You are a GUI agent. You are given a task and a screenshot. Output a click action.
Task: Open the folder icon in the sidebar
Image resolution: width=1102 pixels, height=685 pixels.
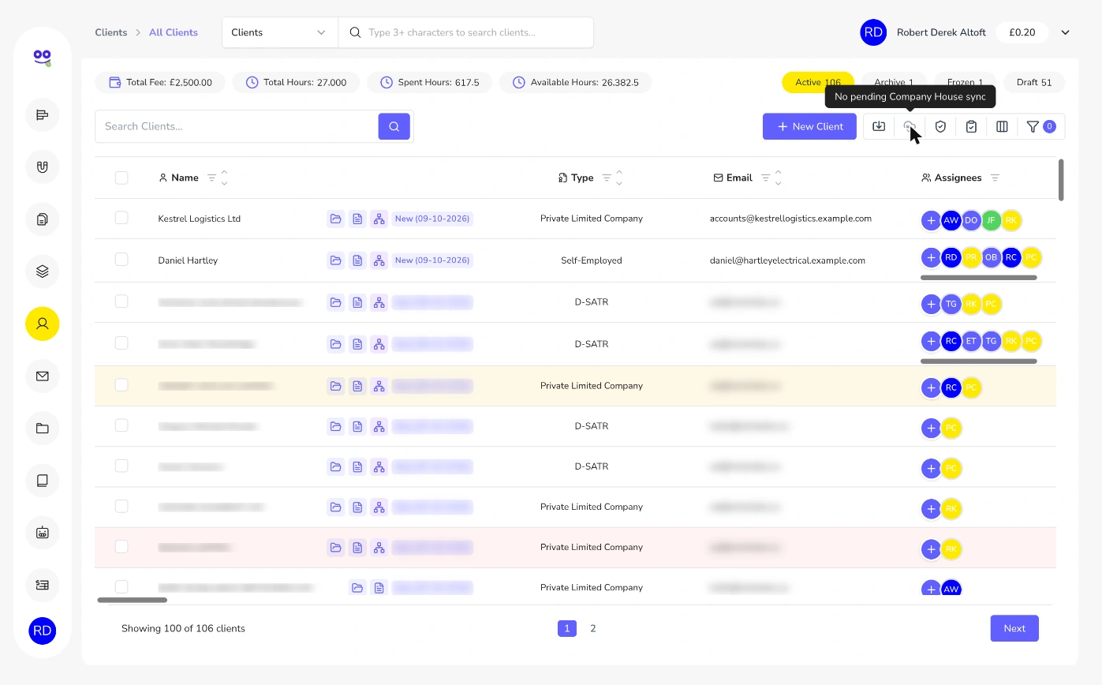43,429
